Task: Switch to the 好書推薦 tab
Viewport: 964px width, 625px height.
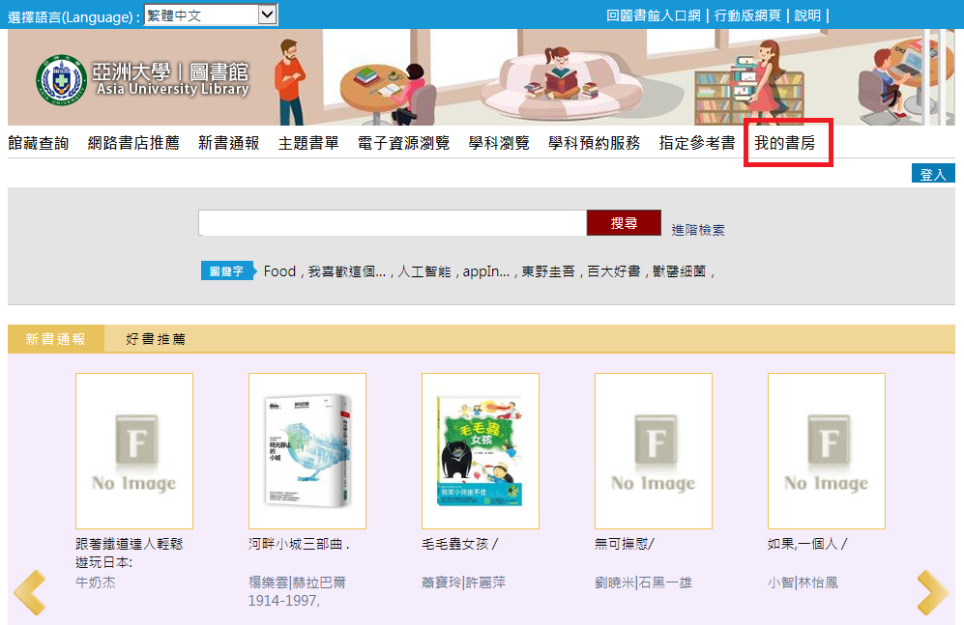Action: [x=156, y=339]
